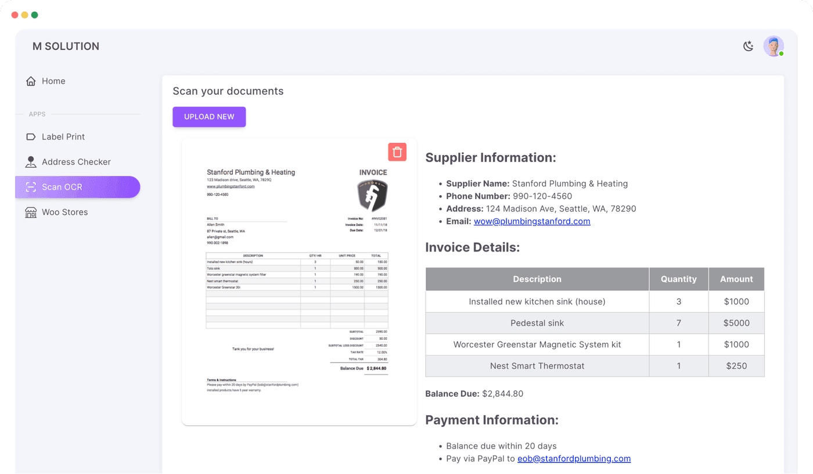Click the Invoice Details heading
The image size is (813, 474).
(x=473, y=247)
